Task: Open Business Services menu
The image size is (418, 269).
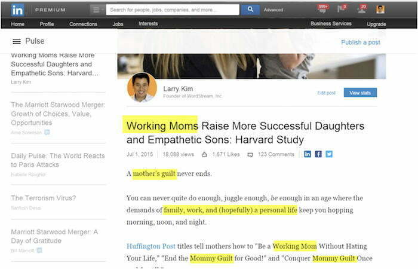Action: pyautogui.click(x=331, y=23)
